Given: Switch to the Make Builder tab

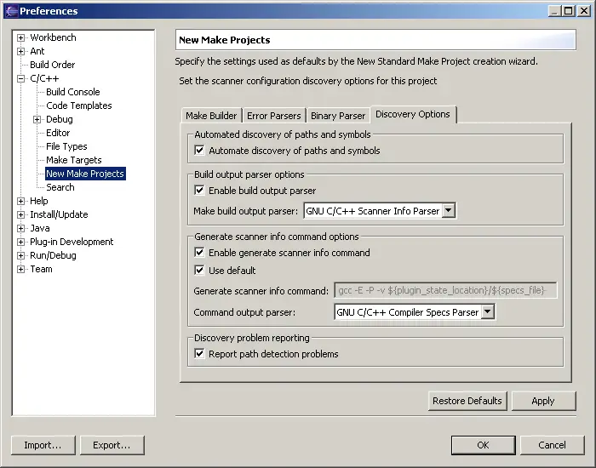Looking at the screenshot, I should (x=211, y=116).
